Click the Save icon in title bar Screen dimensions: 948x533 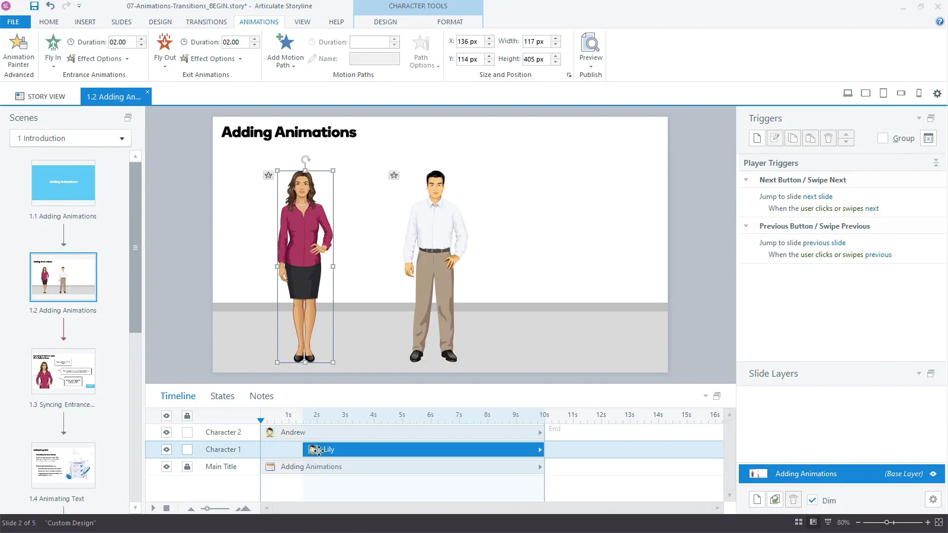[34, 6]
